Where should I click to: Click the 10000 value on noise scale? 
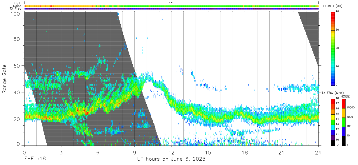tap(350, 107)
